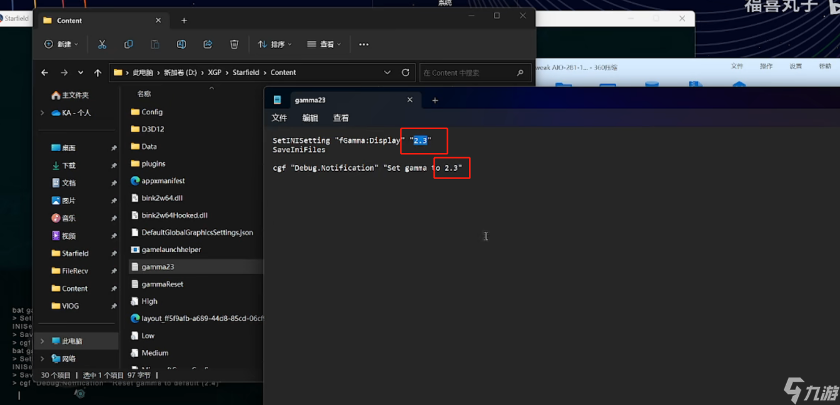
Task: Open Notepad 文件 (File) menu
Action: [x=280, y=118]
